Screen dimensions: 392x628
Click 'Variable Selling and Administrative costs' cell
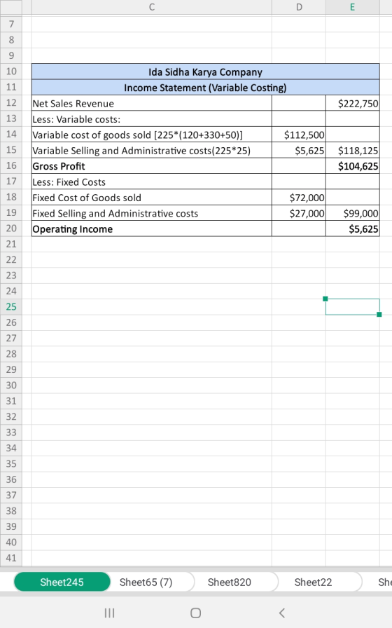coord(152,150)
